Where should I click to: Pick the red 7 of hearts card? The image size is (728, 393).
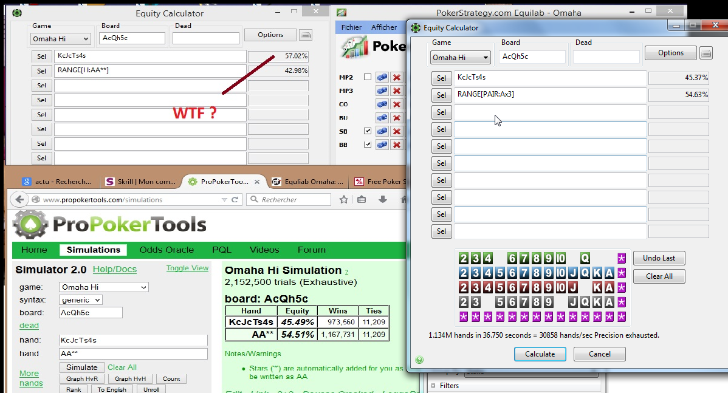524,288
